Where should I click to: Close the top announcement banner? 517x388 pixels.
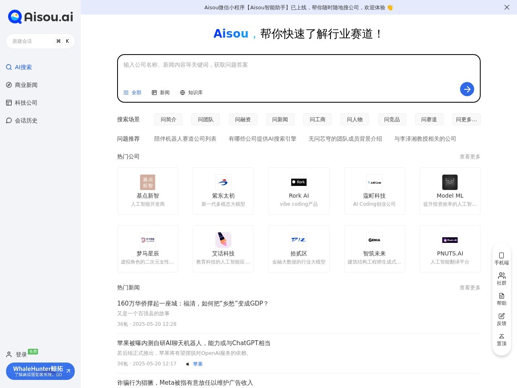pos(507,7)
